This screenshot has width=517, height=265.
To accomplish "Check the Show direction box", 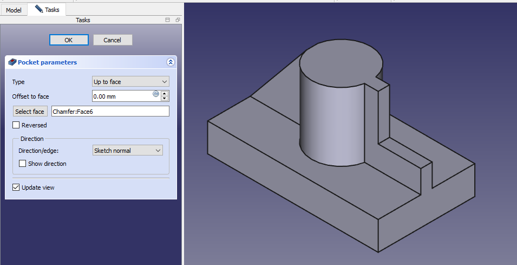I will coord(23,164).
